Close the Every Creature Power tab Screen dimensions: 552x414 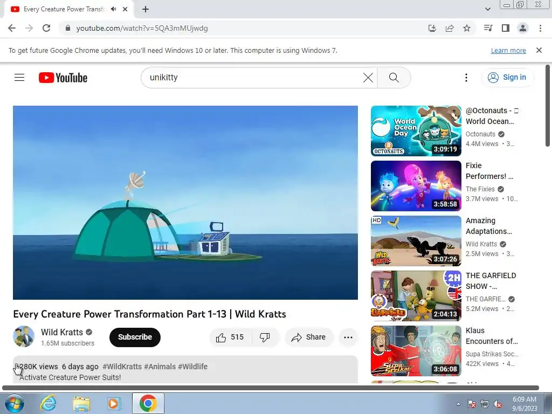pos(125,9)
